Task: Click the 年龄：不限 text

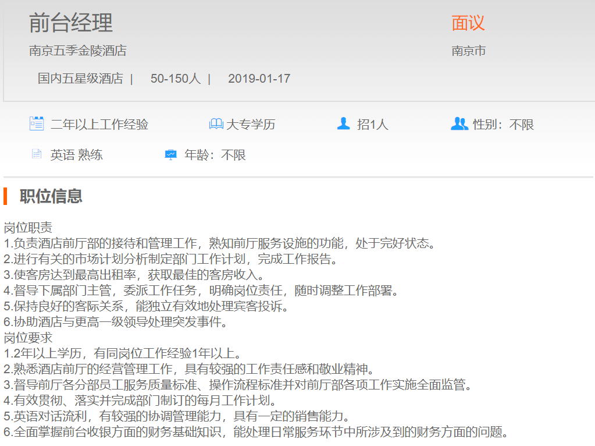Action: [x=215, y=155]
